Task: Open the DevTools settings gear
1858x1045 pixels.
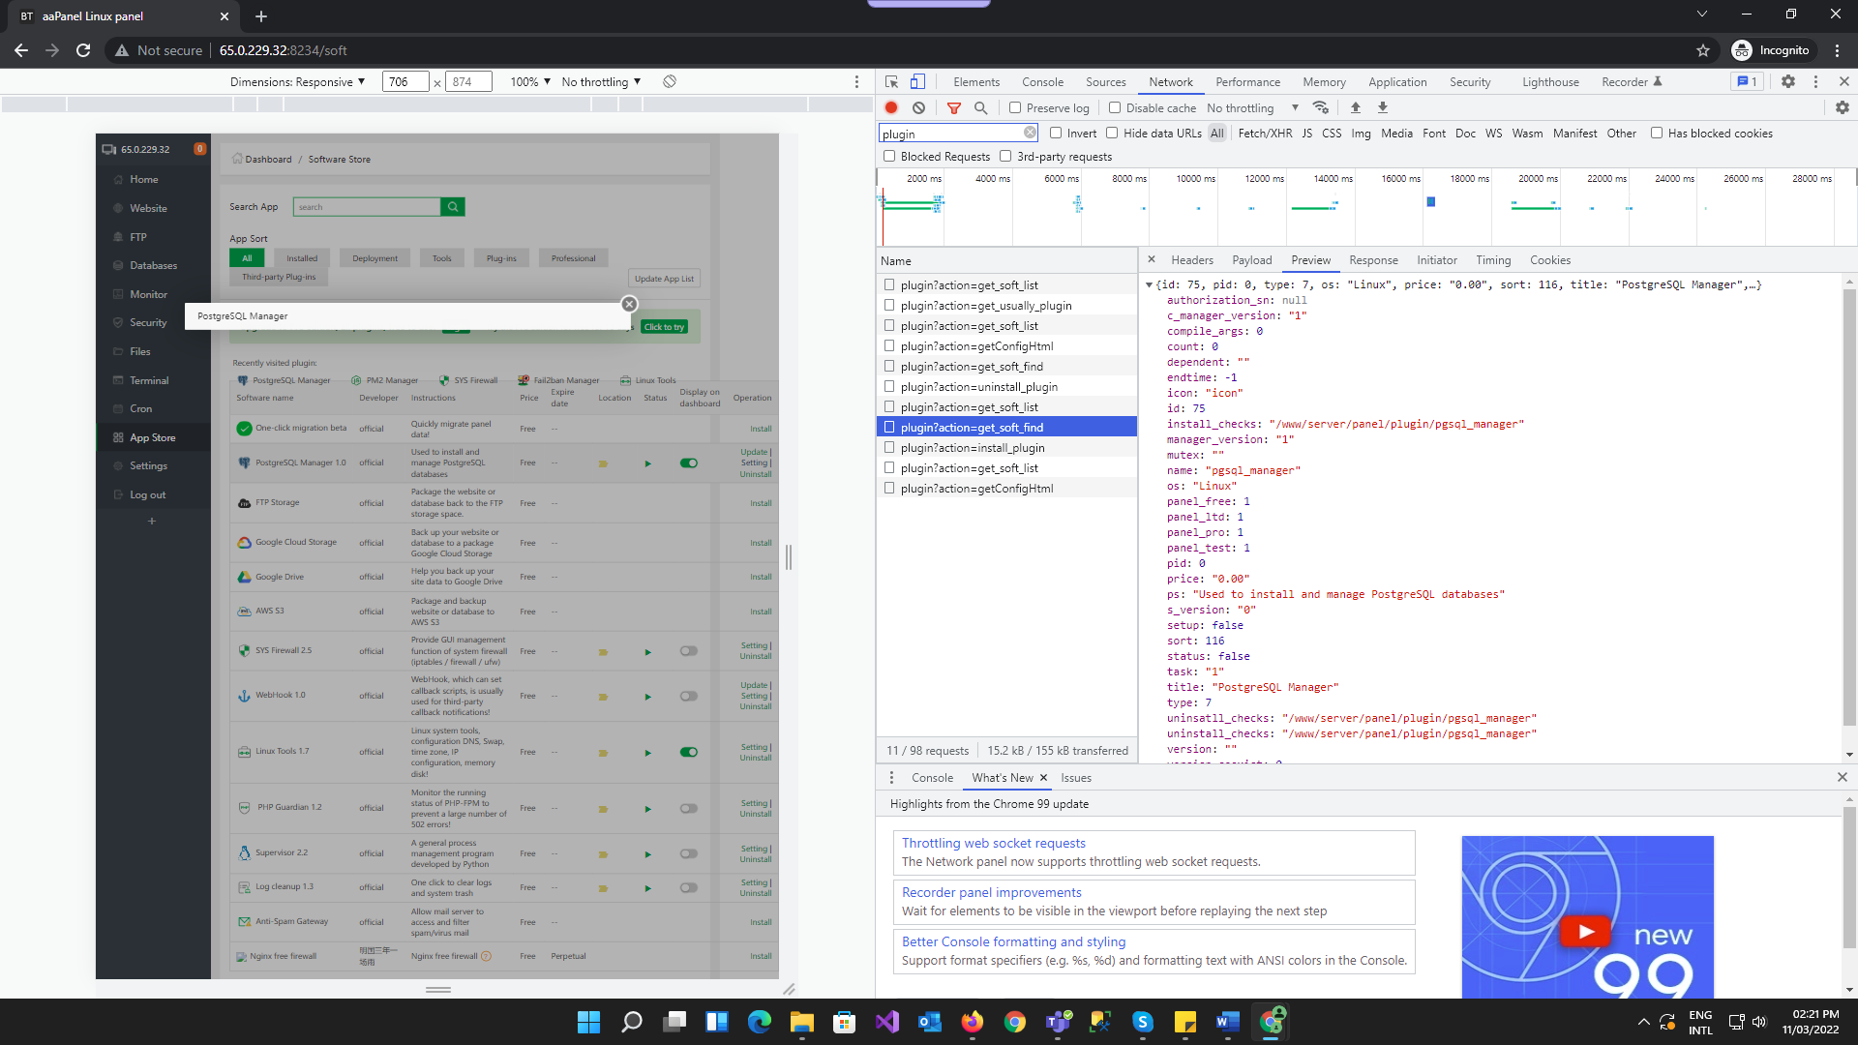Action: [x=1787, y=82]
